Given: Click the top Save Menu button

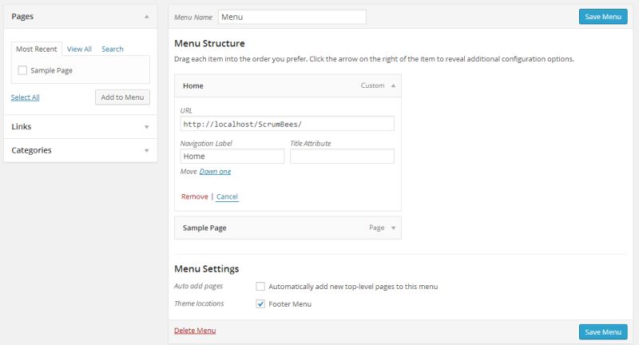Looking at the screenshot, I should point(603,17).
